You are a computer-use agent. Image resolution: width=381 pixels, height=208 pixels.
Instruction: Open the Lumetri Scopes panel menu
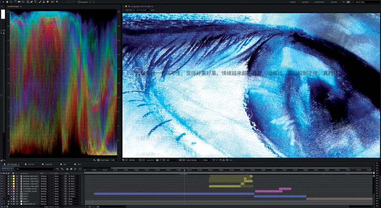click(21, 6)
